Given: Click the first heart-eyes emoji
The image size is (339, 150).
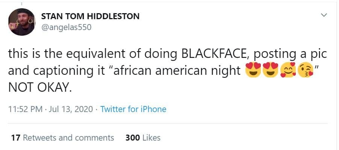Looking at the screenshot, I should 253,70.
